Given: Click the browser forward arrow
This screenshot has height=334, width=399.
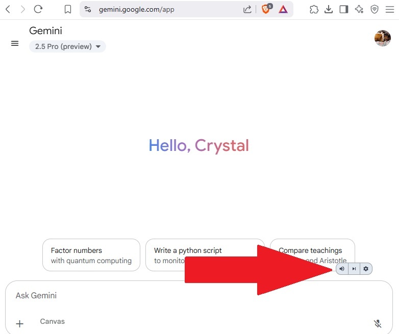Looking at the screenshot, I should pos(23,9).
